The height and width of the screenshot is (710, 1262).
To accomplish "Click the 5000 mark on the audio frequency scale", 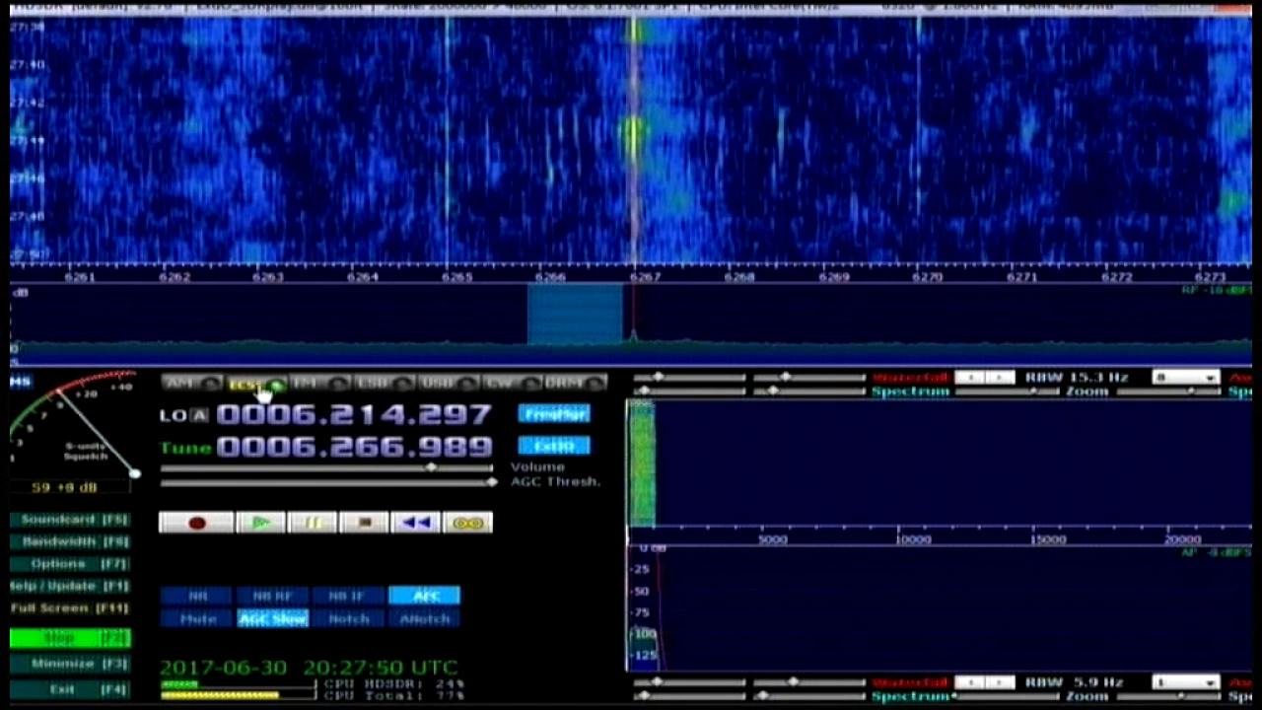I will 772,539.
